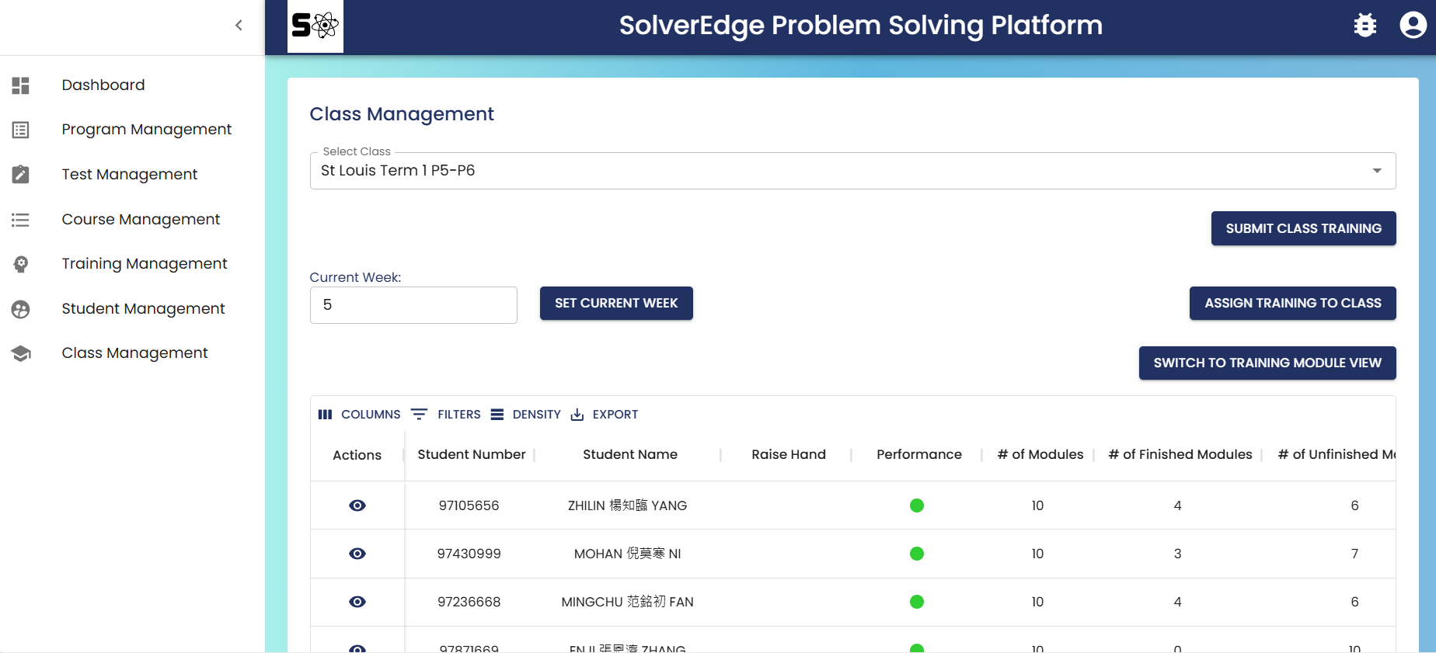Open the Density options menu
Screen dimensions: 1436x653
526,415
